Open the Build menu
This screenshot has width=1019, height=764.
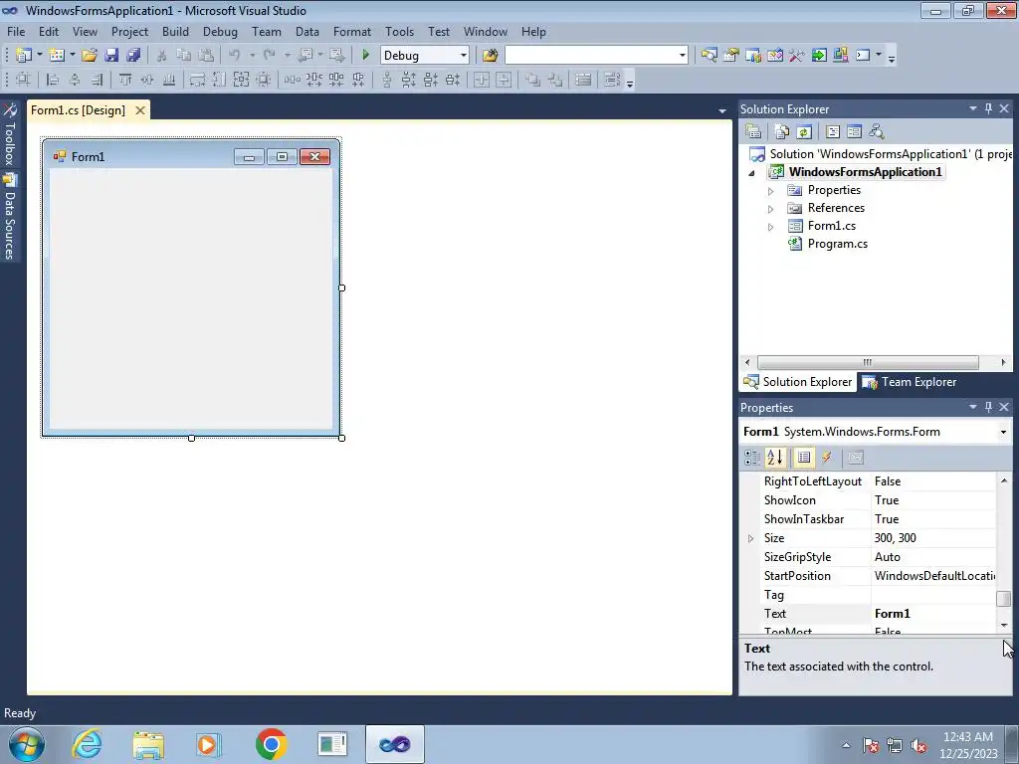click(175, 31)
